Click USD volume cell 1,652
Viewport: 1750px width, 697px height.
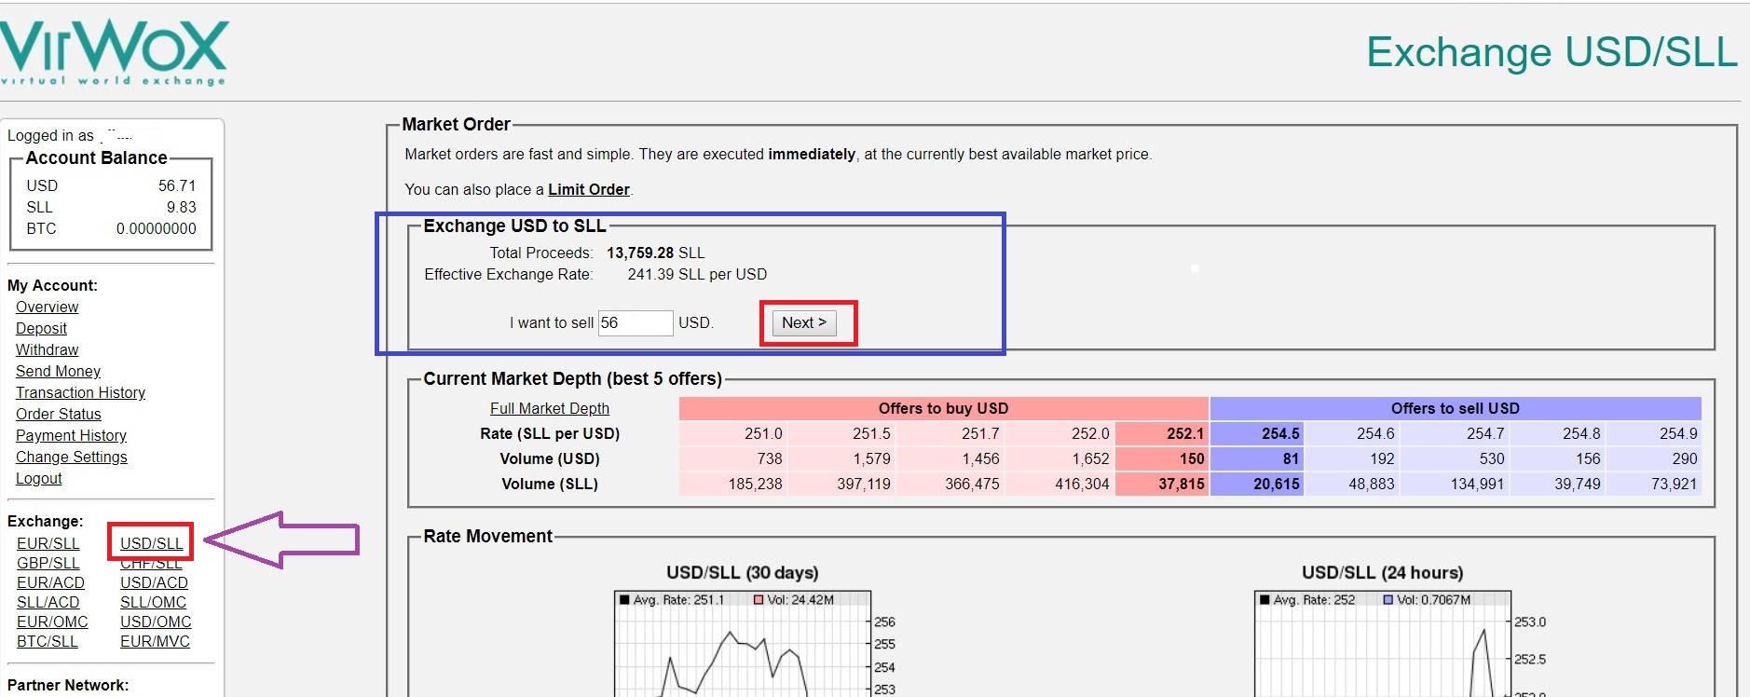1060,458
